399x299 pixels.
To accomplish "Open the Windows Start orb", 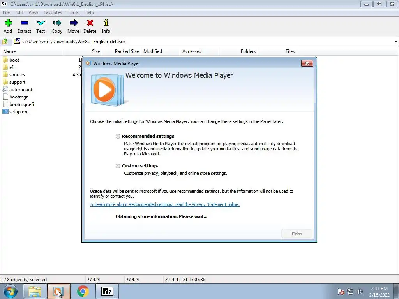I will click(11, 291).
